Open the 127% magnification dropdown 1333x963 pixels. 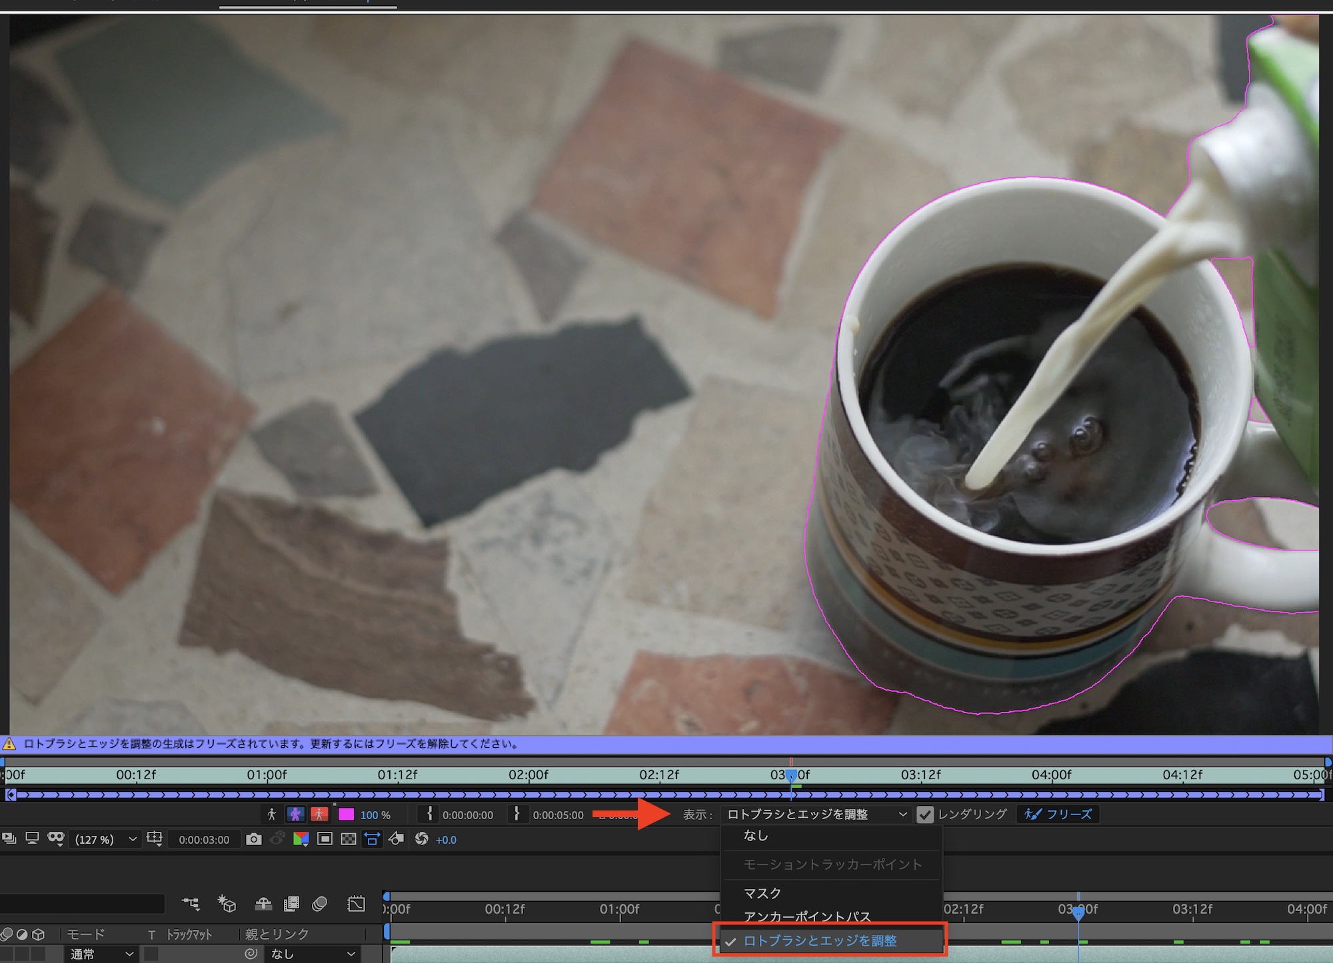point(106,840)
